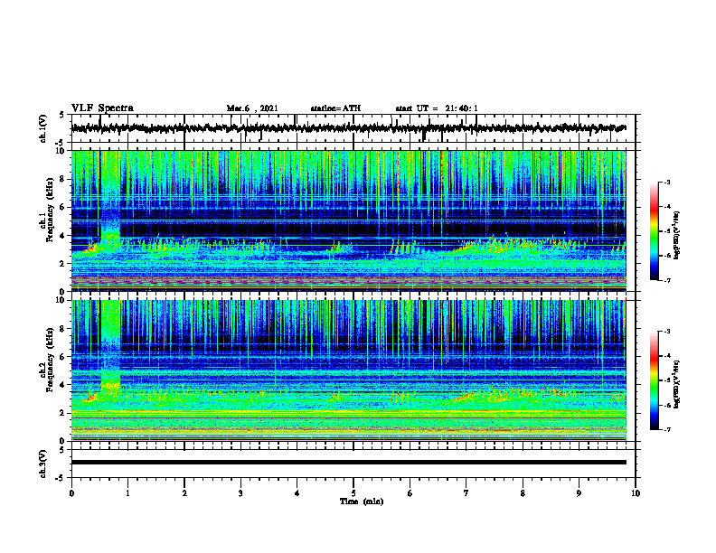Viewport: 716px width, 553px height.
Task: Click time-axis tick label "4"
Action: 297,493
